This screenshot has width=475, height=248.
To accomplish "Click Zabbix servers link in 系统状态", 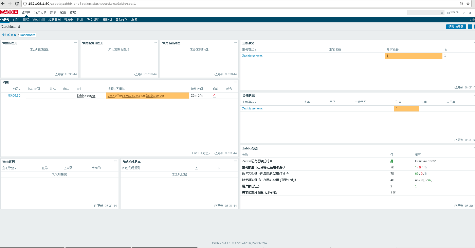I will click(x=252, y=108).
